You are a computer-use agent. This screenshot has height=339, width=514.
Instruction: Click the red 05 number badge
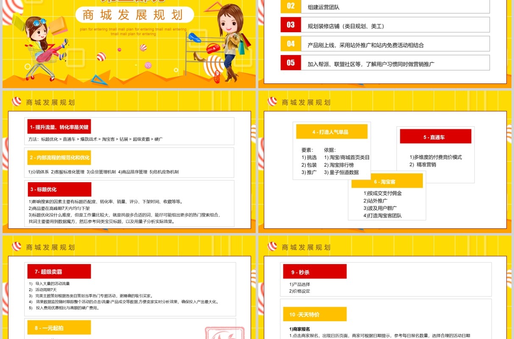pos(291,63)
